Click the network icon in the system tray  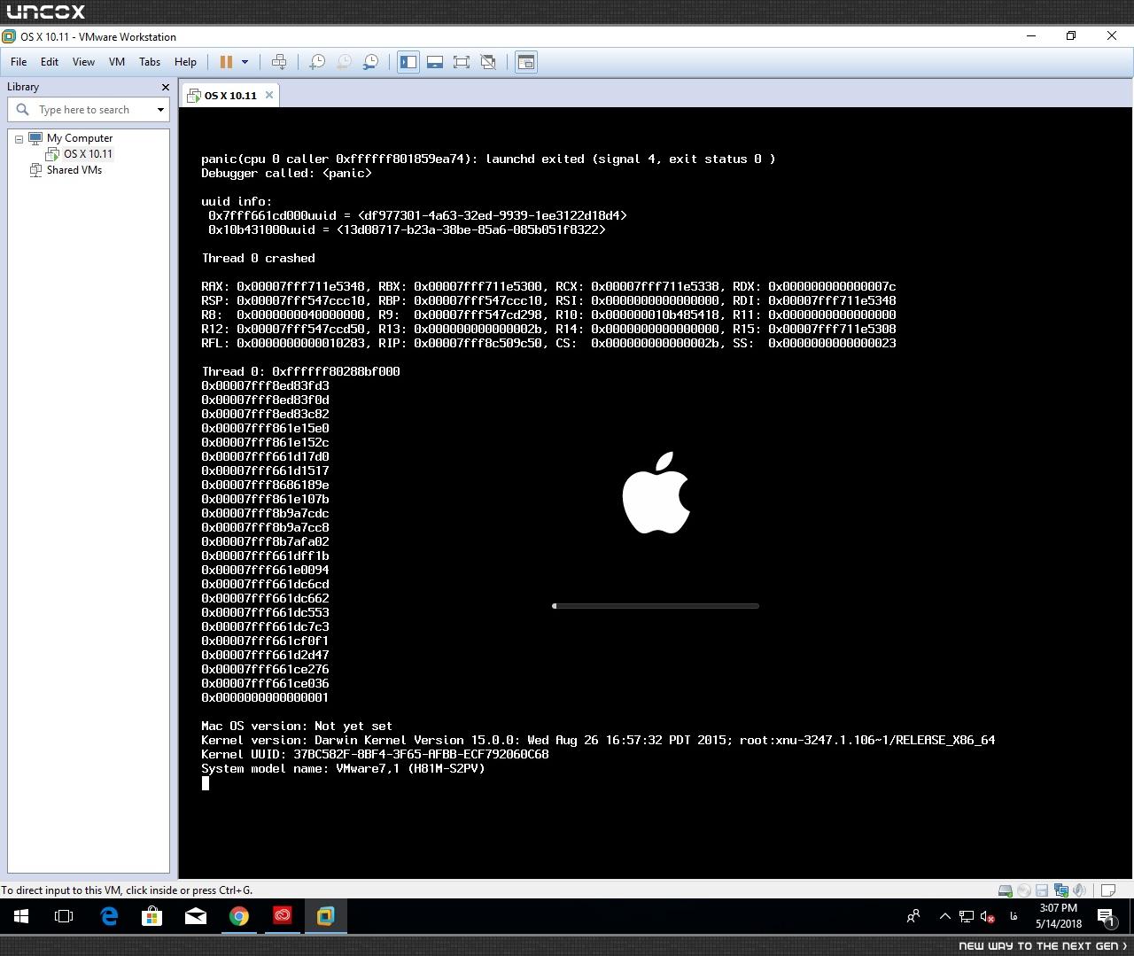point(967,916)
